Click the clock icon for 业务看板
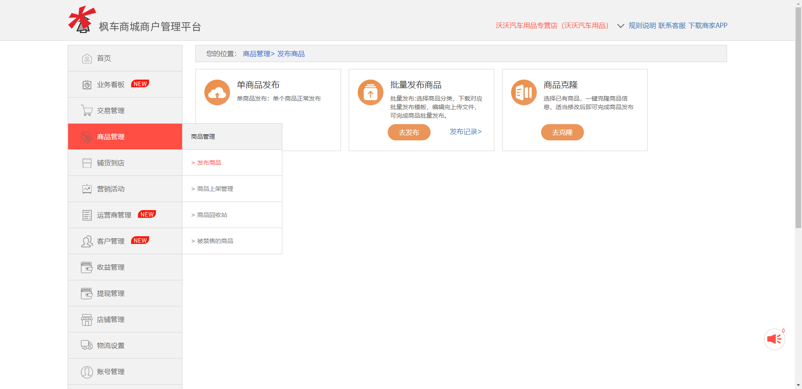Image resolution: width=802 pixels, height=389 pixels. point(87,85)
